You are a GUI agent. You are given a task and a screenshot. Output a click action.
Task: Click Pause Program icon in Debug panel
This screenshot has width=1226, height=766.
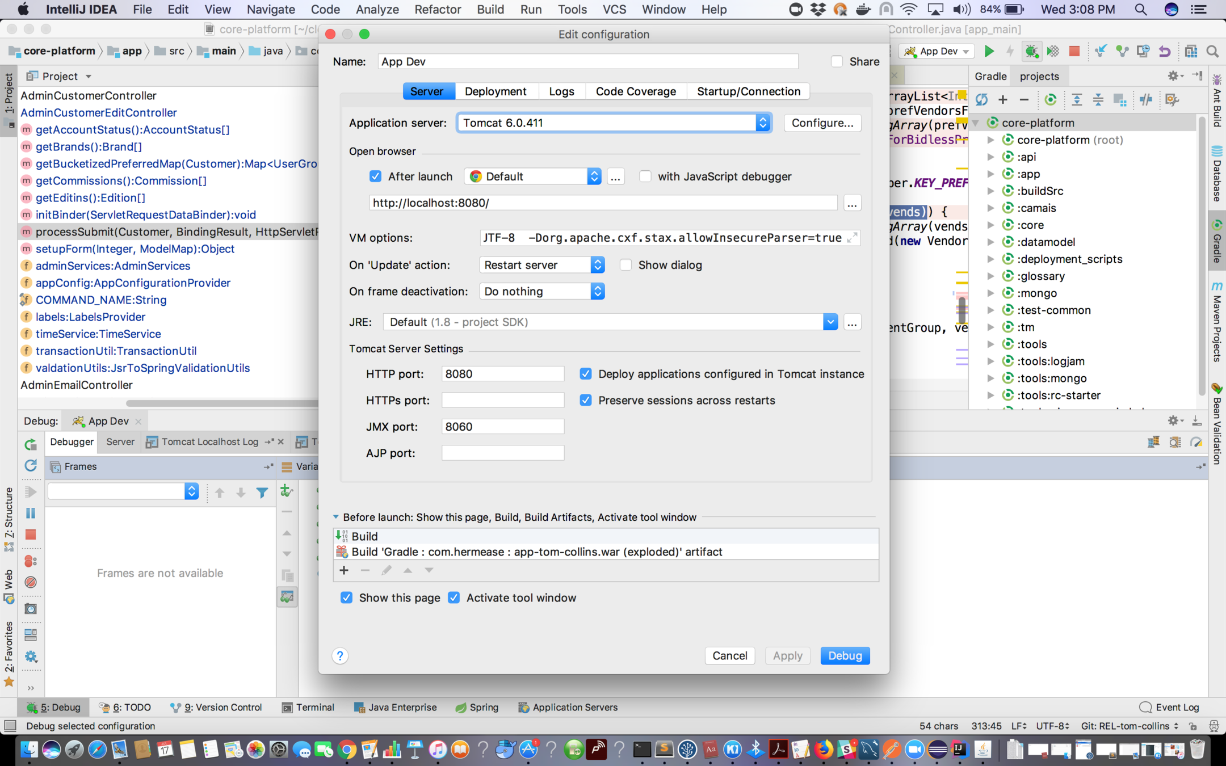tap(31, 513)
